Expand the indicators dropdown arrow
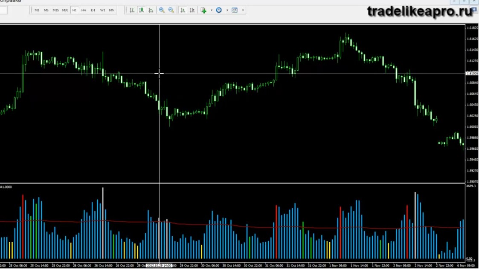 point(212,10)
